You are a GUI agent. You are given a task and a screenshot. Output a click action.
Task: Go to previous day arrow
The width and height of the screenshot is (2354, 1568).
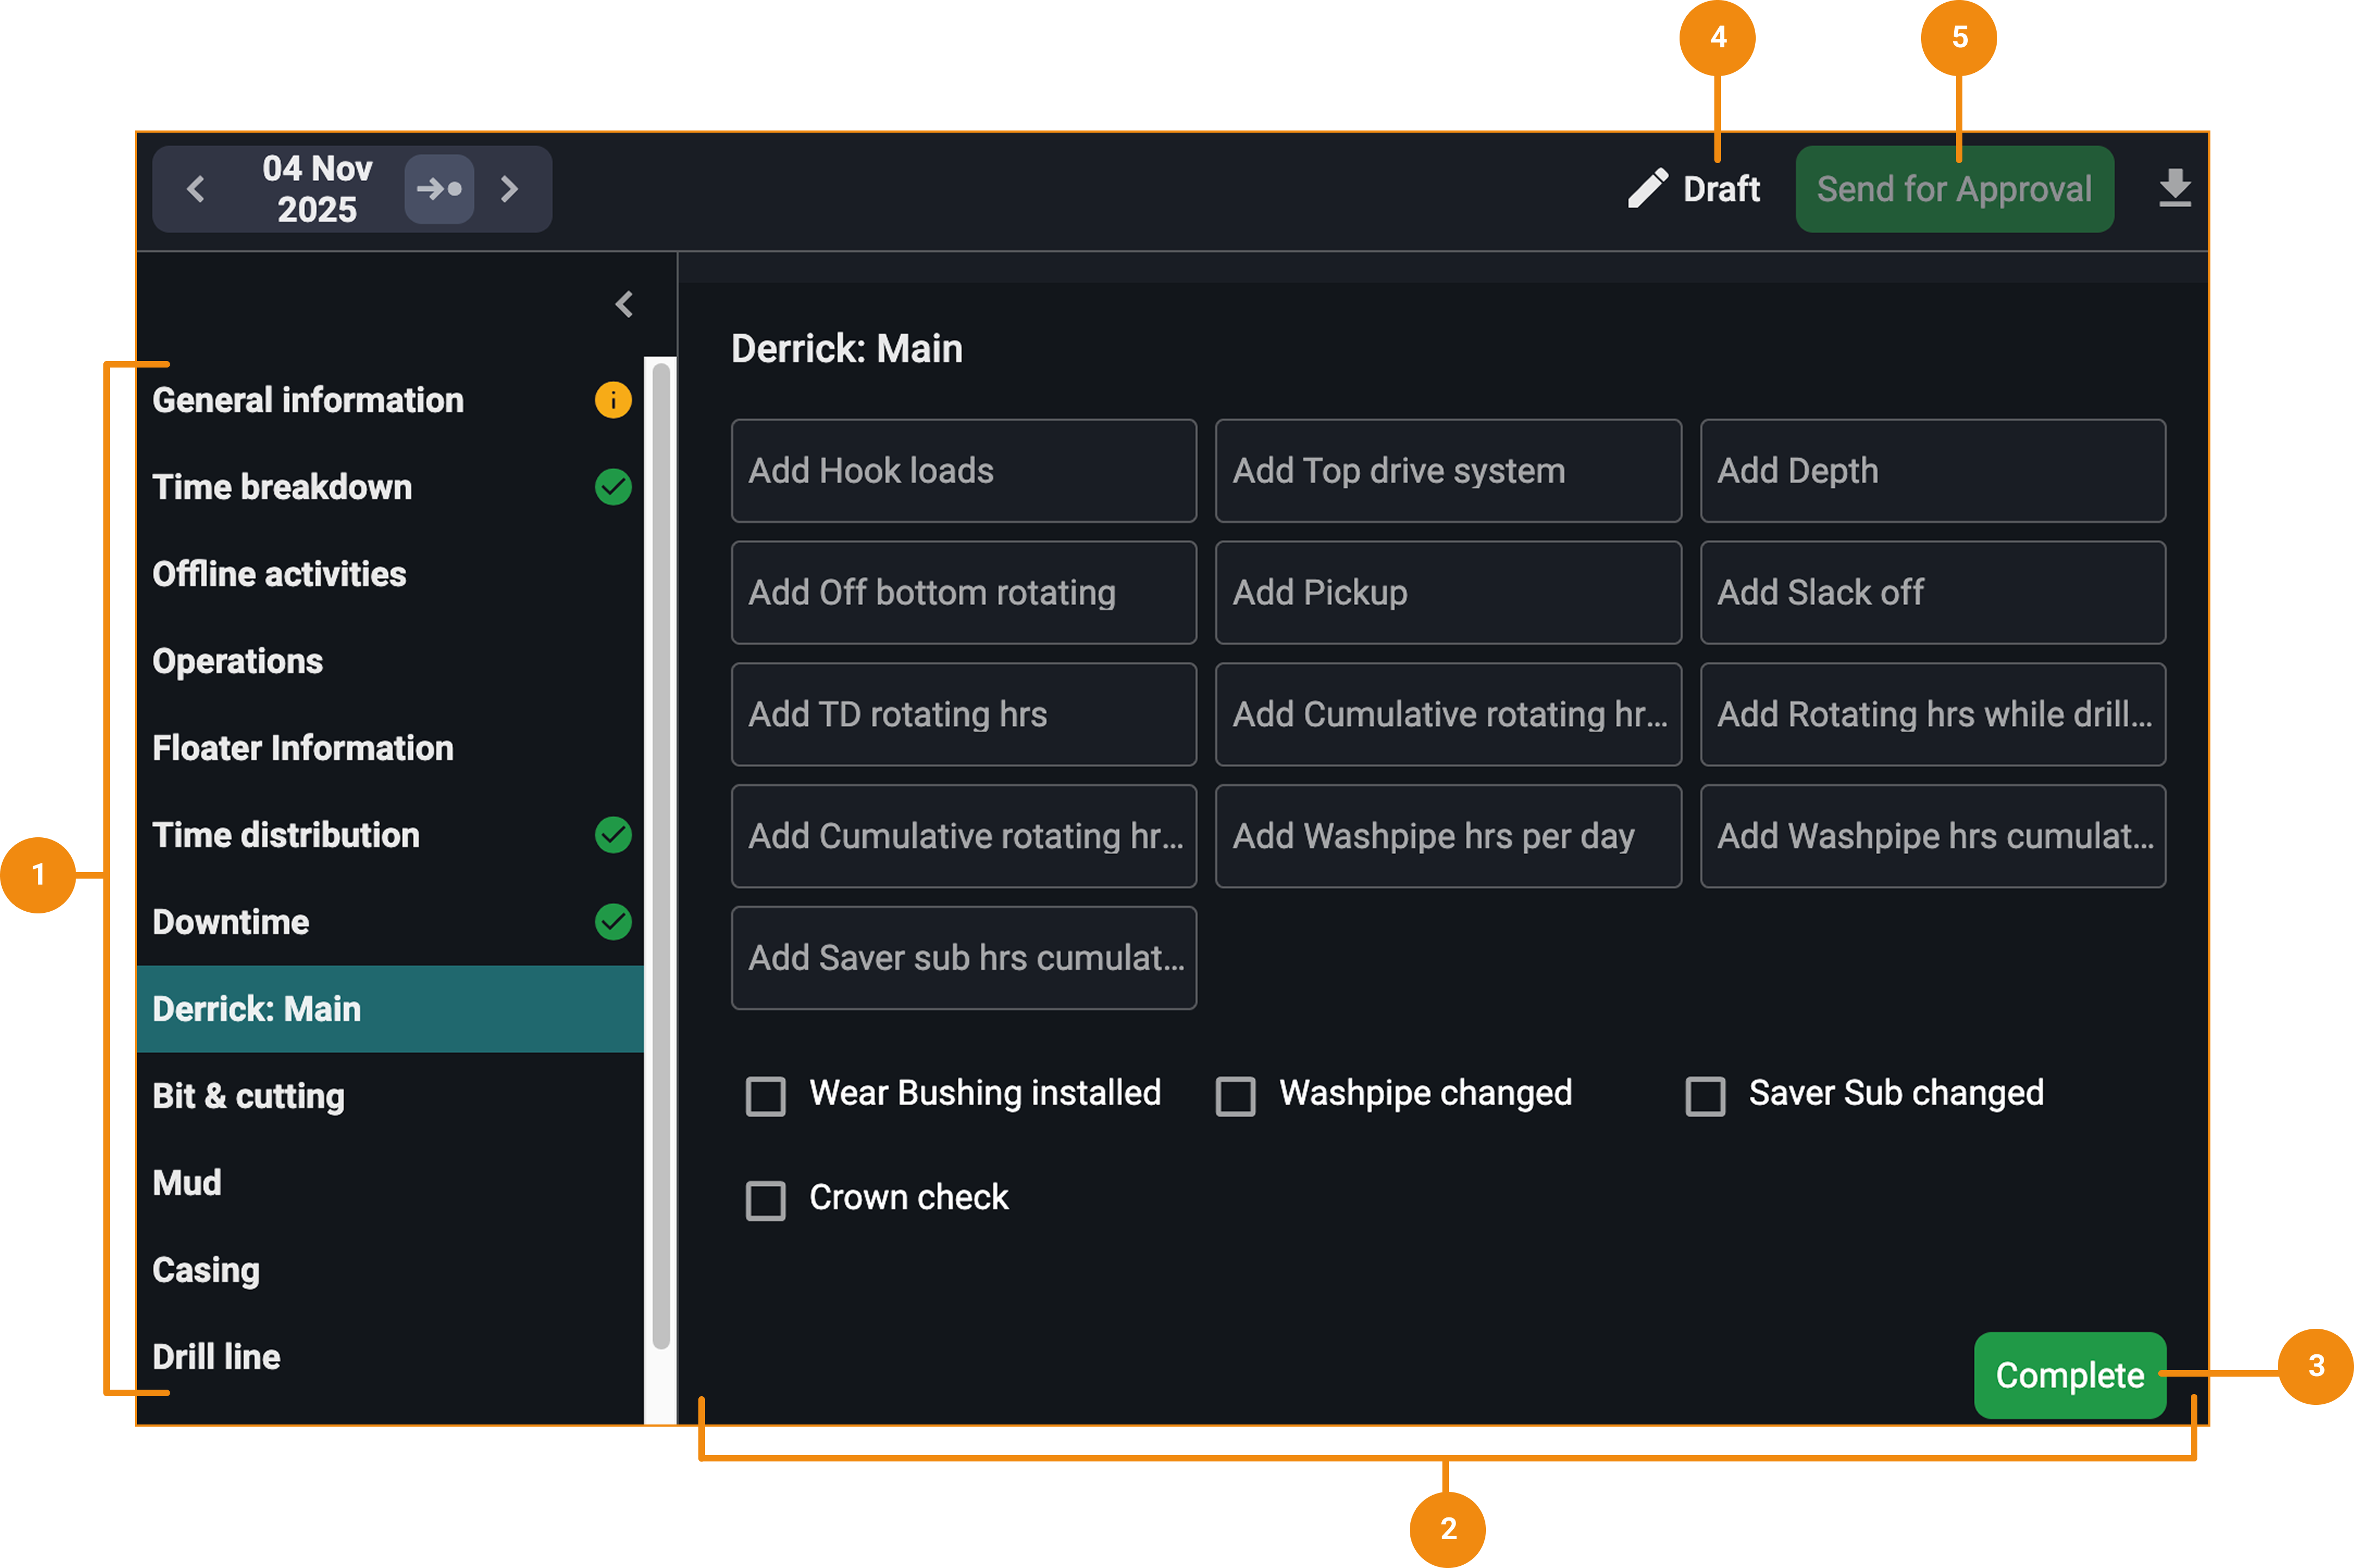[x=196, y=189]
